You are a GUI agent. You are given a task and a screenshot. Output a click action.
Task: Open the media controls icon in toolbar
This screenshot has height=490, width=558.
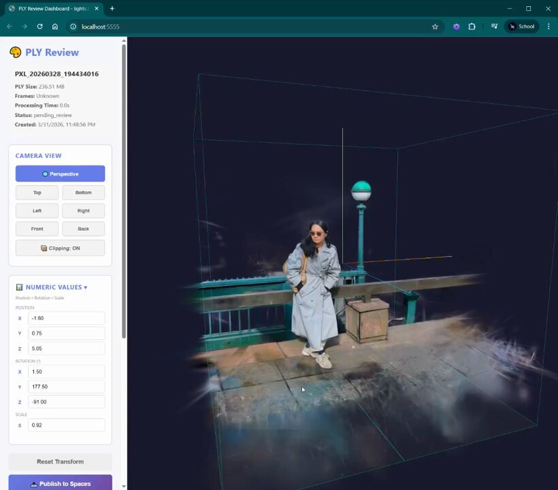click(494, 27)
